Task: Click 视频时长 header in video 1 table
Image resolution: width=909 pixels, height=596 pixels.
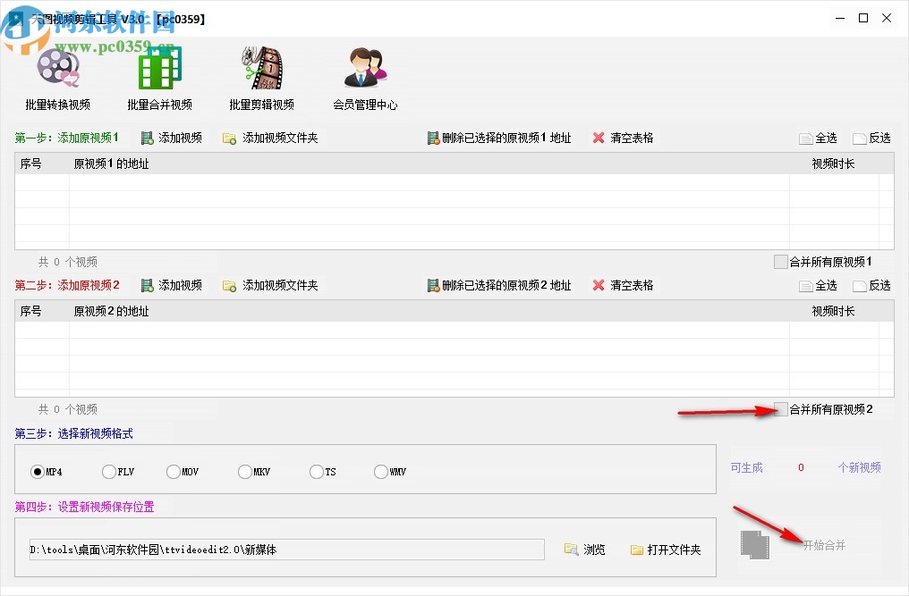Action: pyautogui.click(x=834, y=164)
